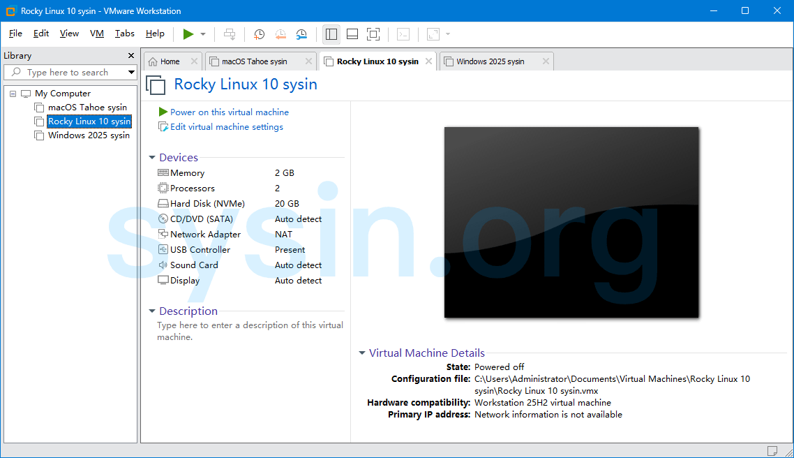The image size is (794, 458).
Task: Toggle full screen mode
Action: [373, 34]
